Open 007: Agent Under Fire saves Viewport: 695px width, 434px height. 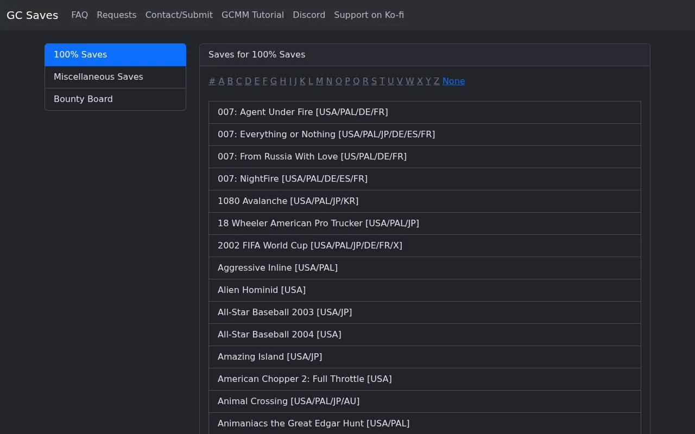coord(425,112)
